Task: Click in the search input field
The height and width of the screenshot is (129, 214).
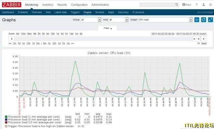Action: (x=157, y=5)
